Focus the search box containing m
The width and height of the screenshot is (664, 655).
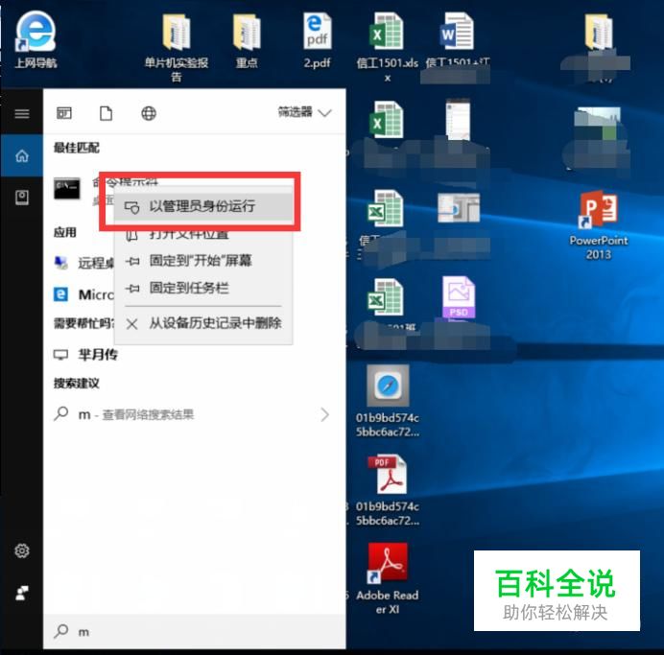195,632
